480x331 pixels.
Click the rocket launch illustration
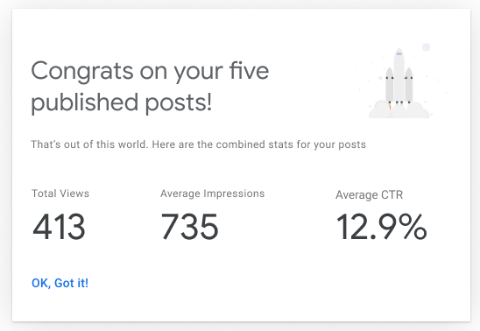pos(399,81)
